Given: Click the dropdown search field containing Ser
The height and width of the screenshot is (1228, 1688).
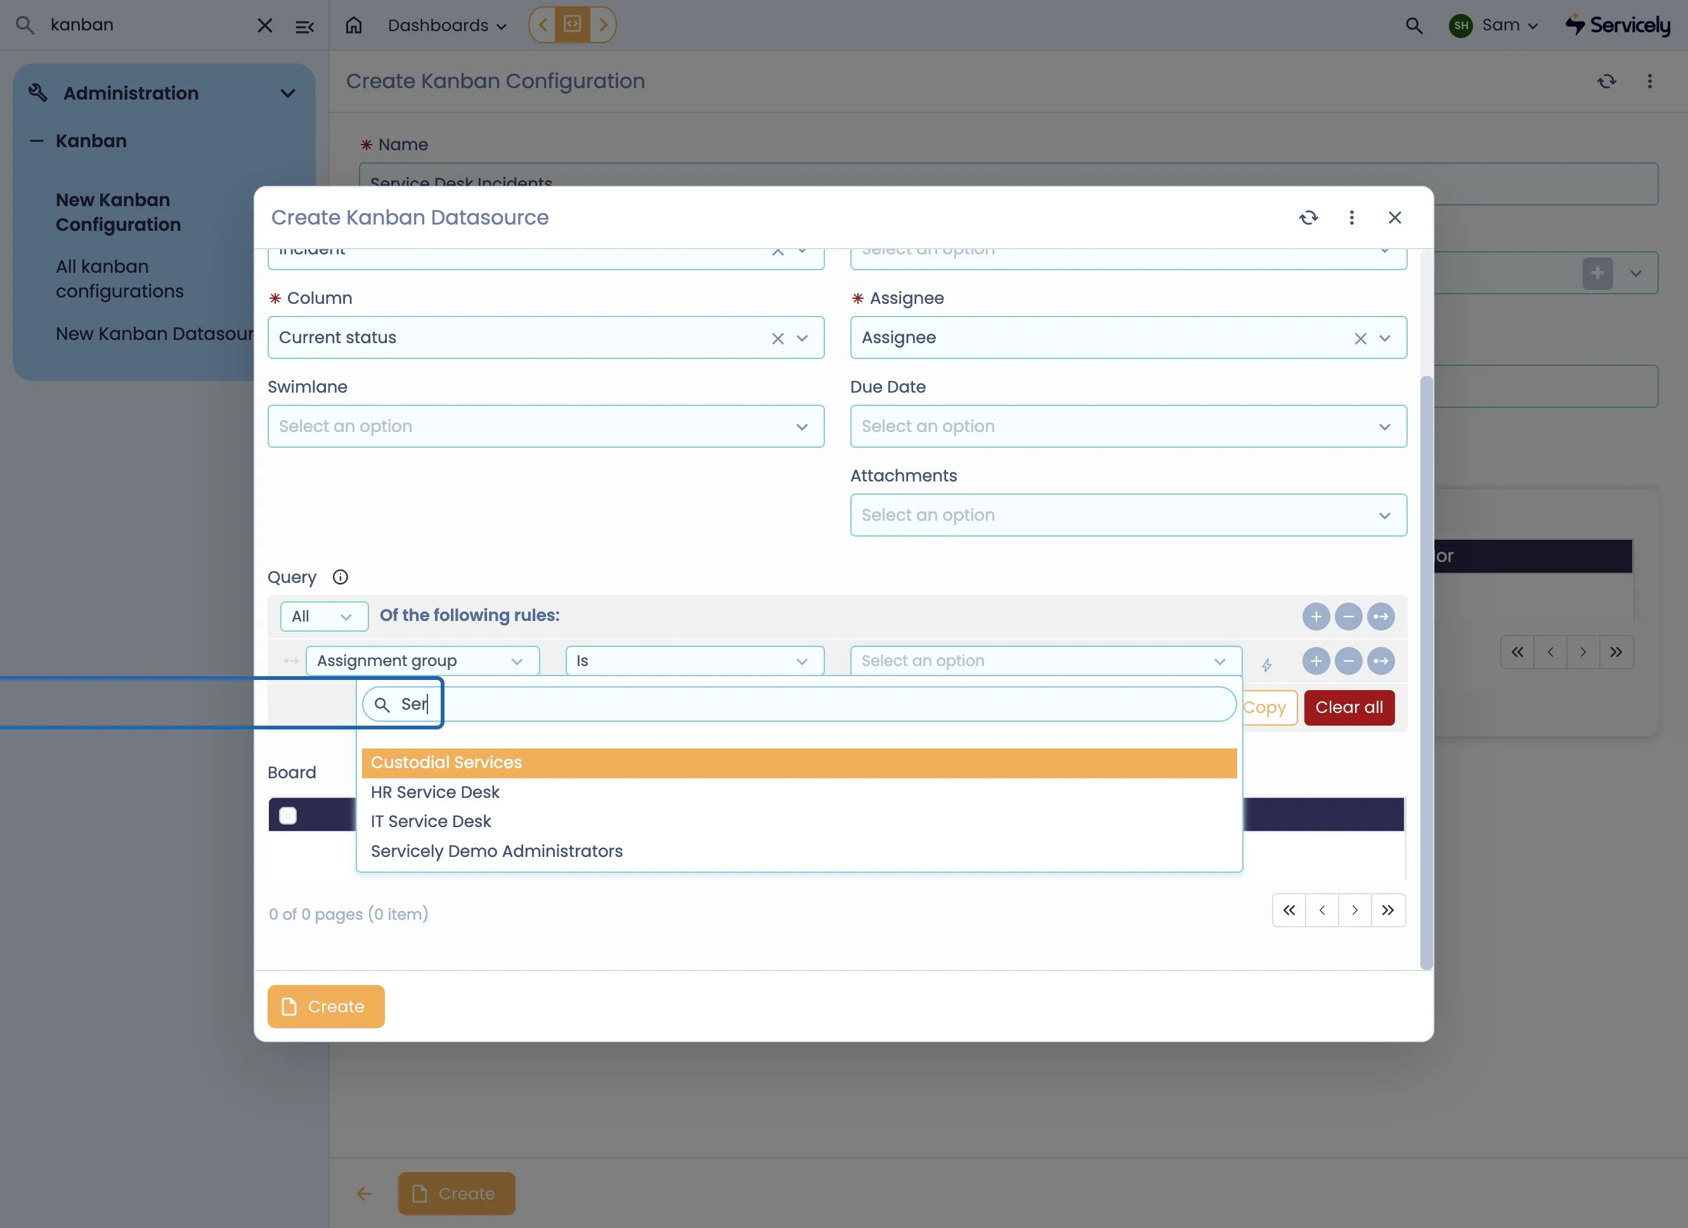Looking at the screenshot, I should point(798,705).
